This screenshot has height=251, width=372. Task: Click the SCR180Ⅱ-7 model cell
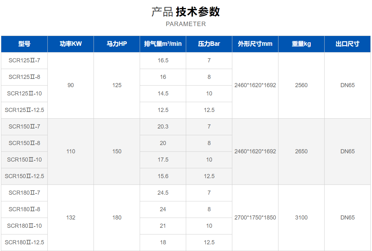[x=25, y=193]
